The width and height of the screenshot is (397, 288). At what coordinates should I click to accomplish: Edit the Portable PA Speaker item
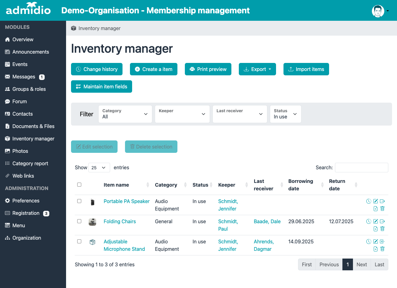376,201
